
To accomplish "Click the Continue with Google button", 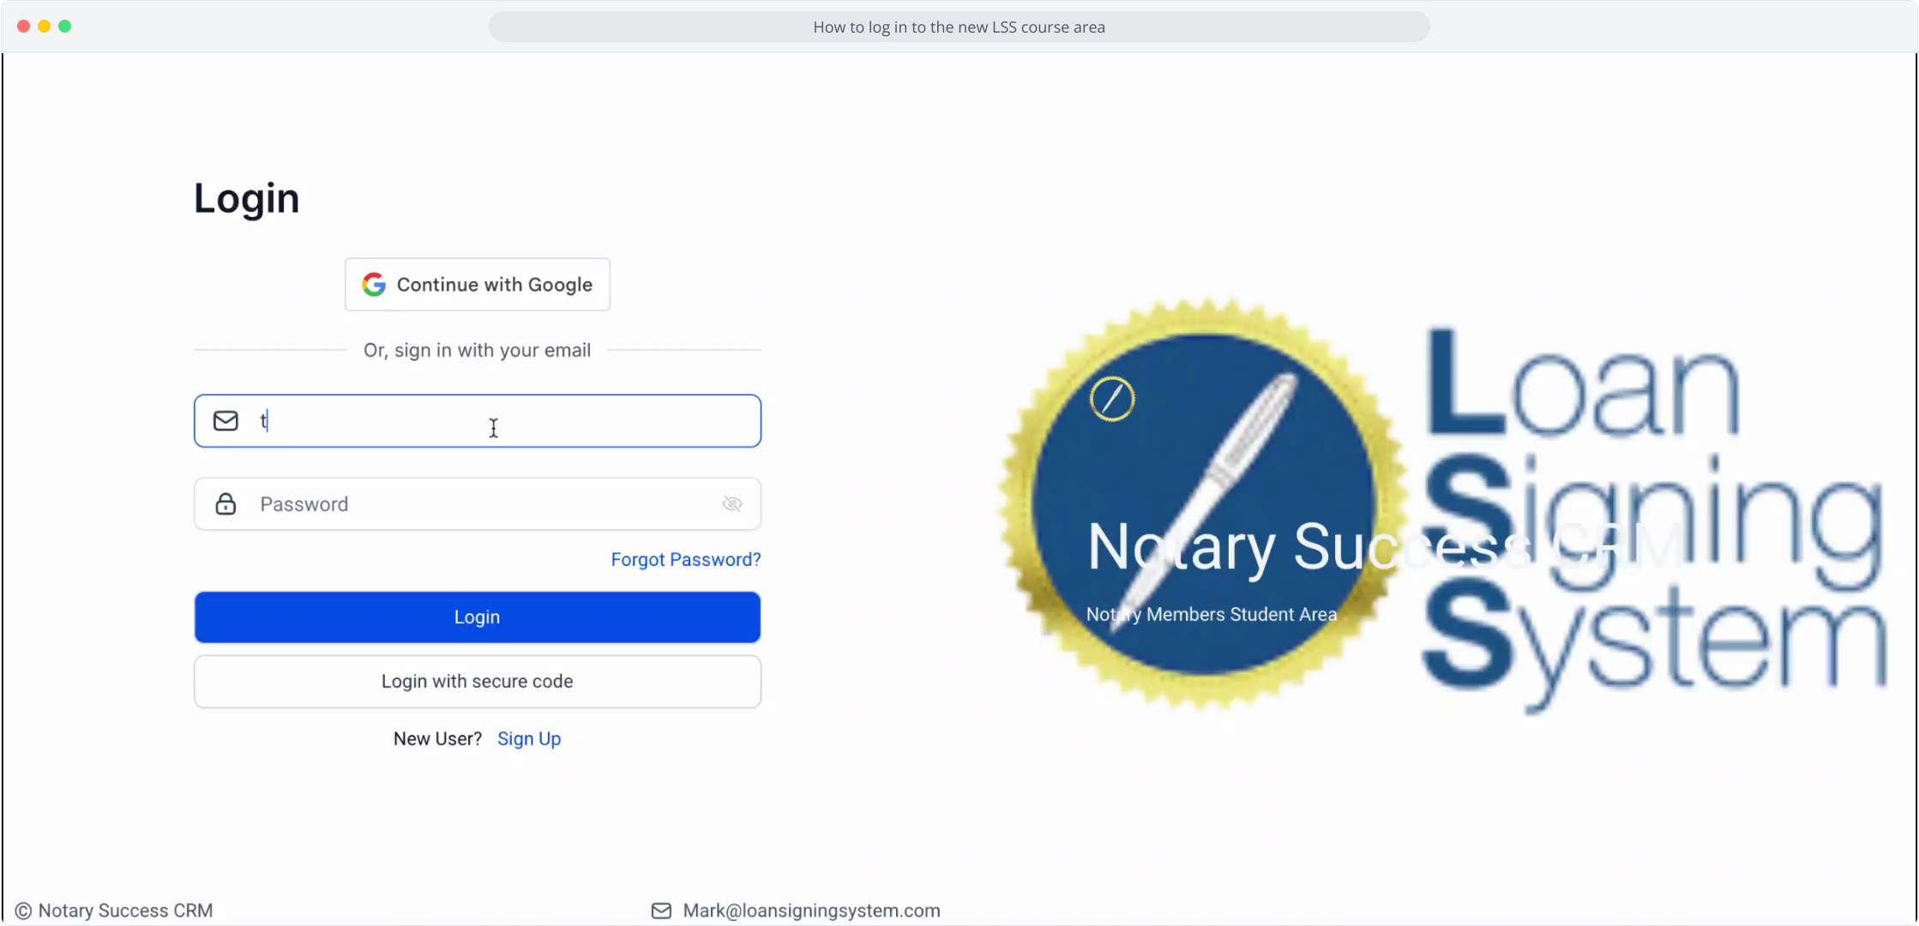I will tap(477, 285).
